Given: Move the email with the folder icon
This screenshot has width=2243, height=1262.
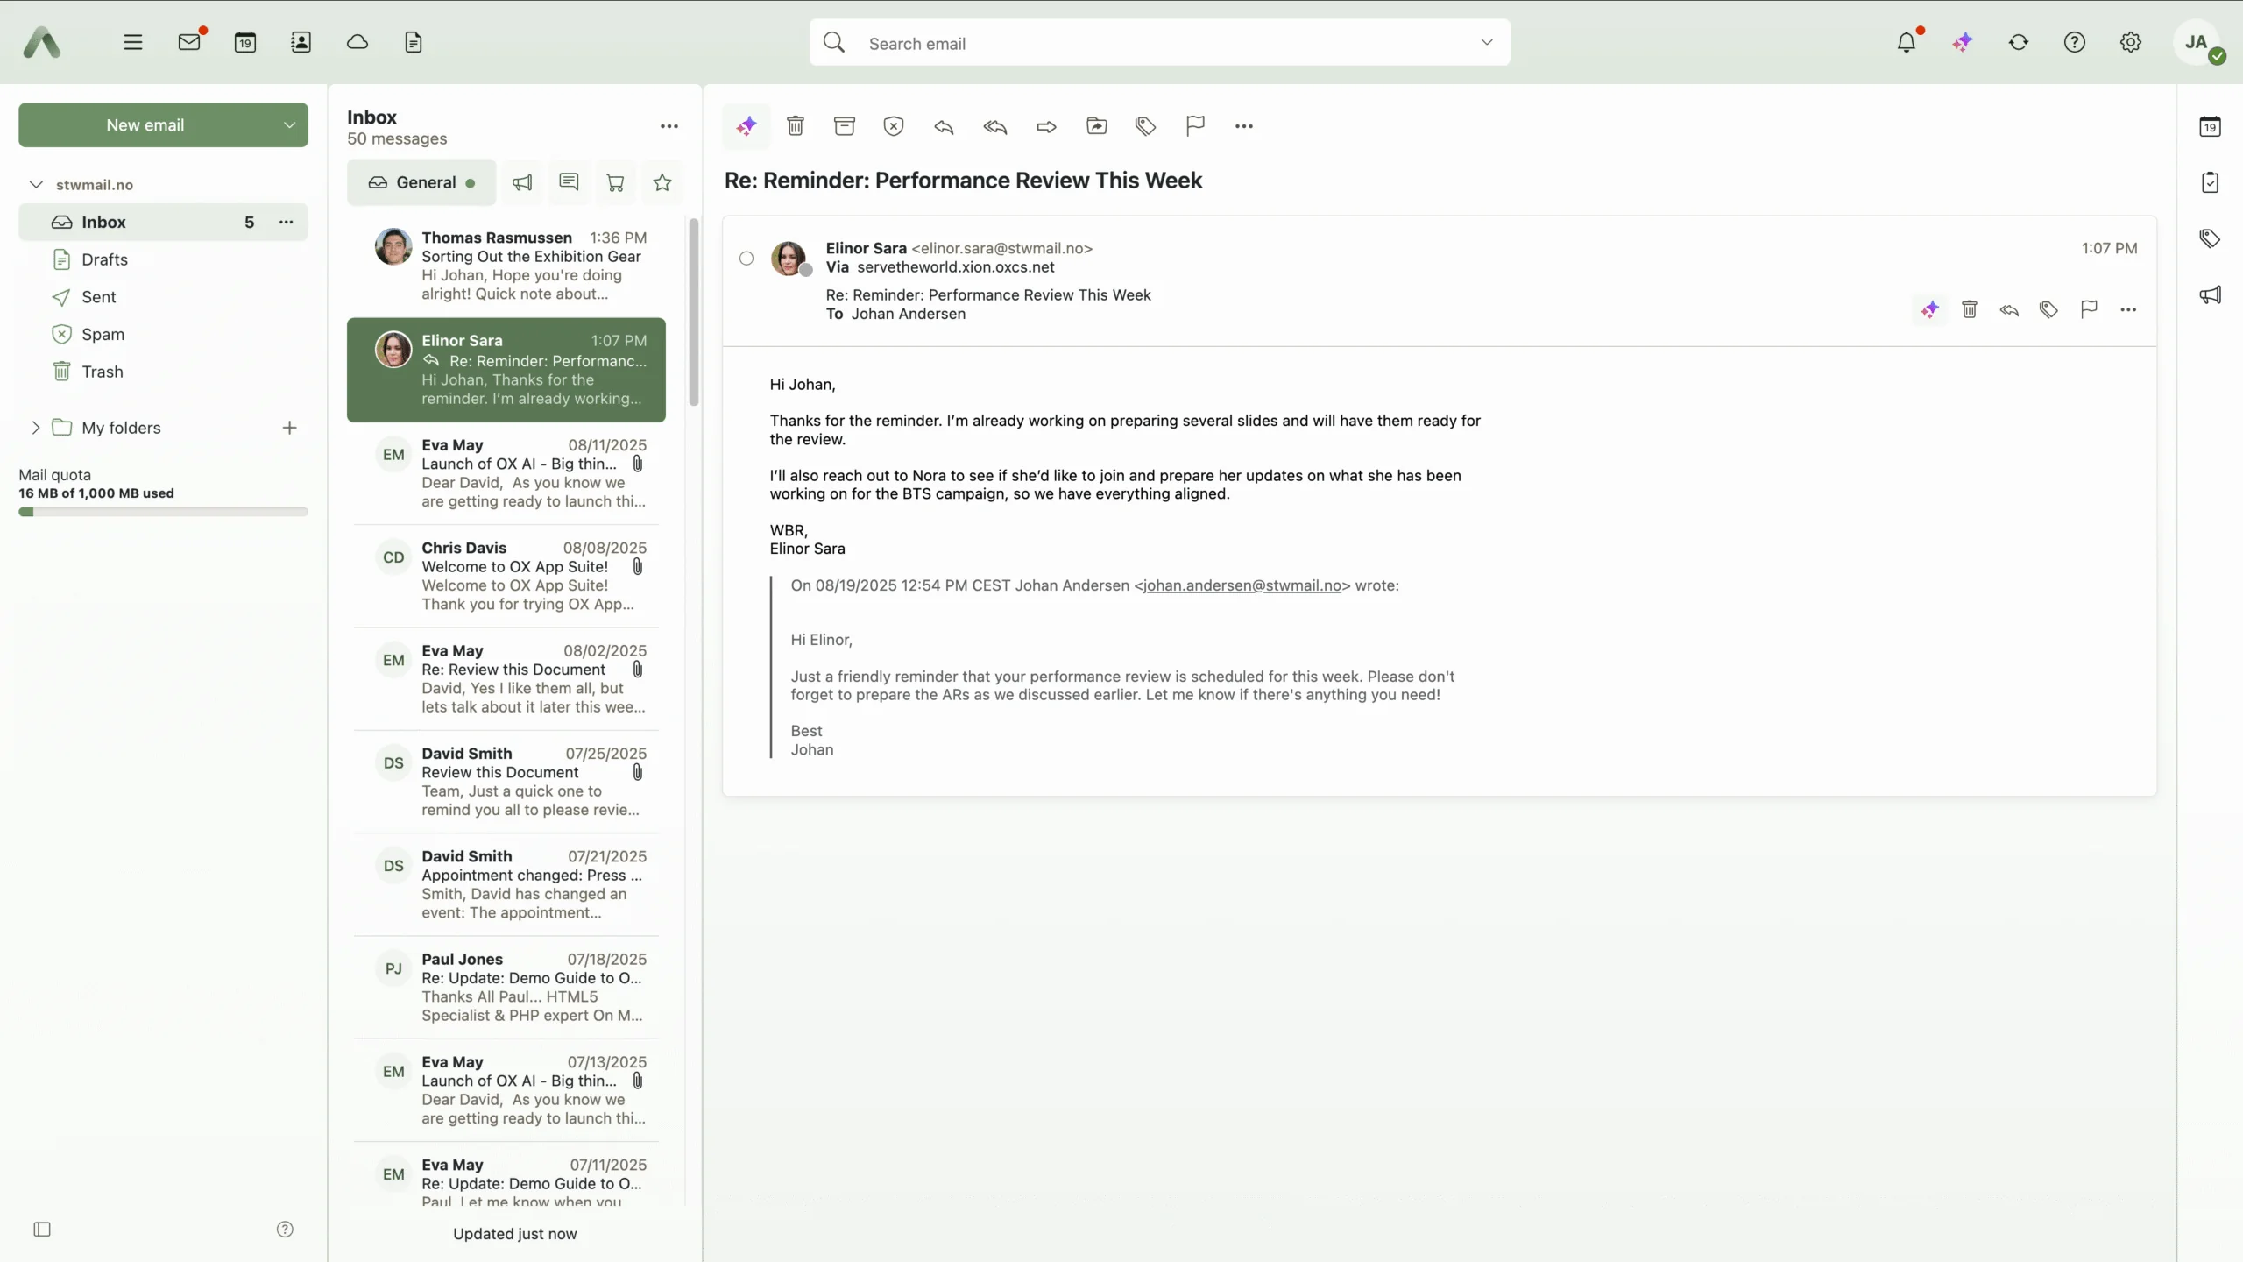Looking at the screenshot, I should pos(1096,126).
